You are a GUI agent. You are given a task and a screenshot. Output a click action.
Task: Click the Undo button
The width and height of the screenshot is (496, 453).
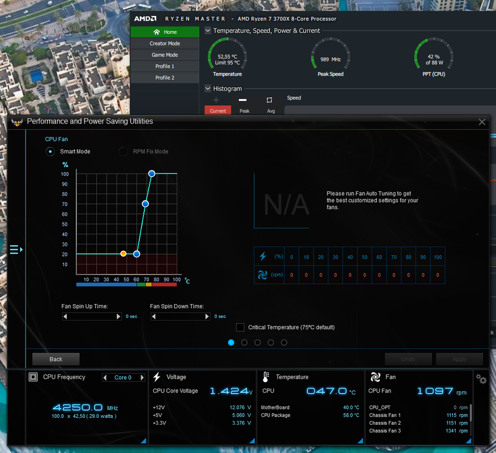tap(408, 359)
